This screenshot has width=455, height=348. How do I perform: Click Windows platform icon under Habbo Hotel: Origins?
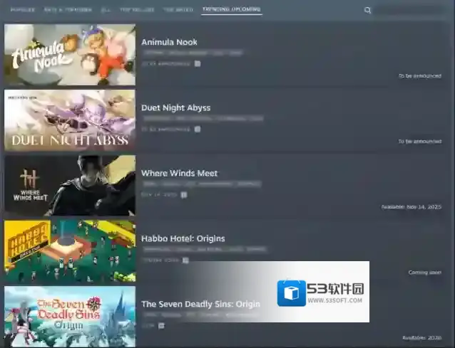(x=186, y=260)
